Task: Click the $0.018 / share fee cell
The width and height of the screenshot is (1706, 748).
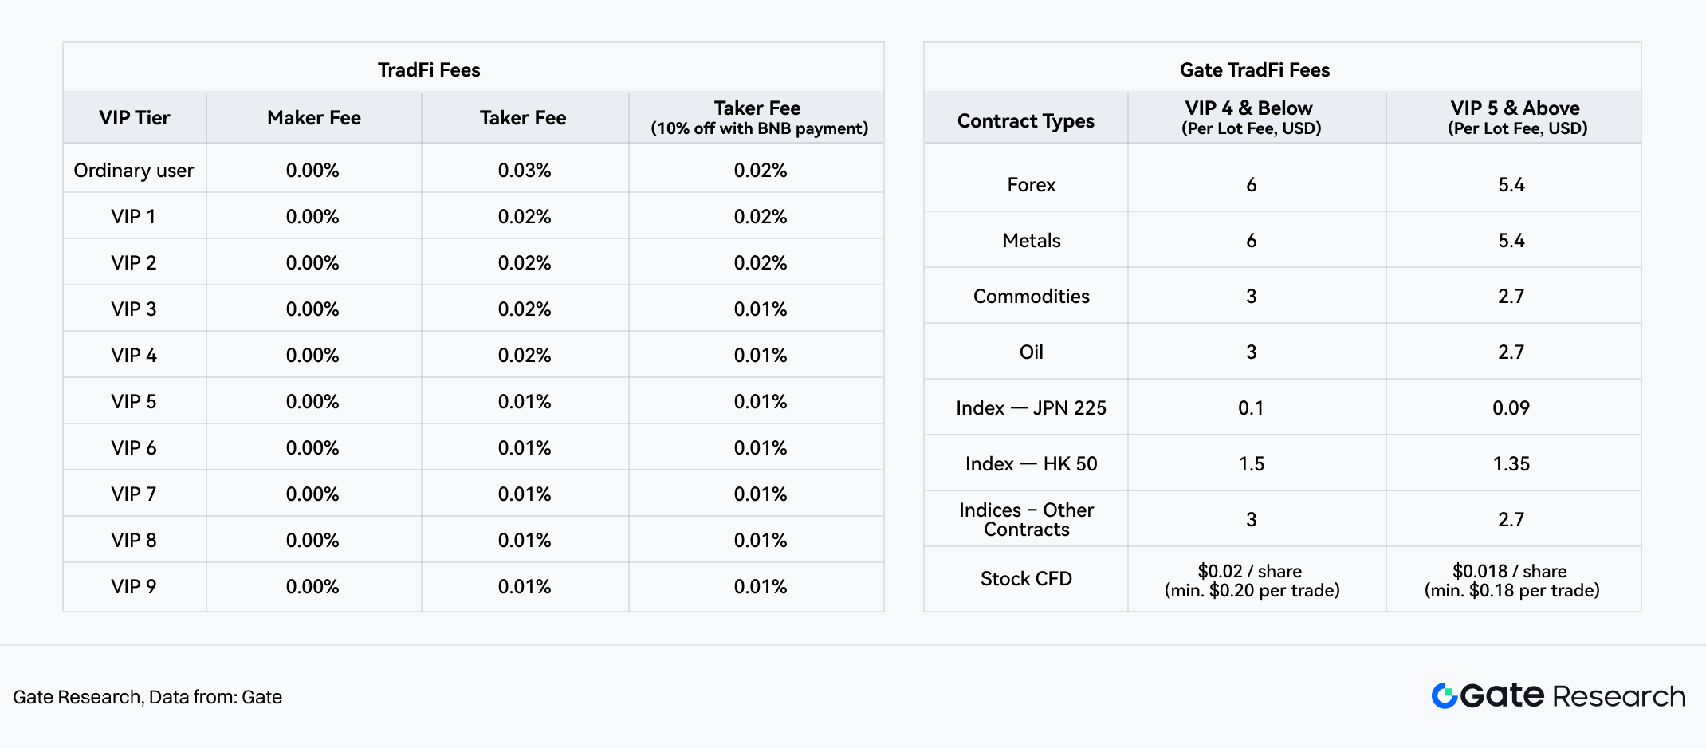Action: [1511, 581]
